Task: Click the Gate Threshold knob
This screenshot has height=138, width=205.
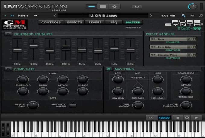Action: pyautogui.click(x=23, y=91)
